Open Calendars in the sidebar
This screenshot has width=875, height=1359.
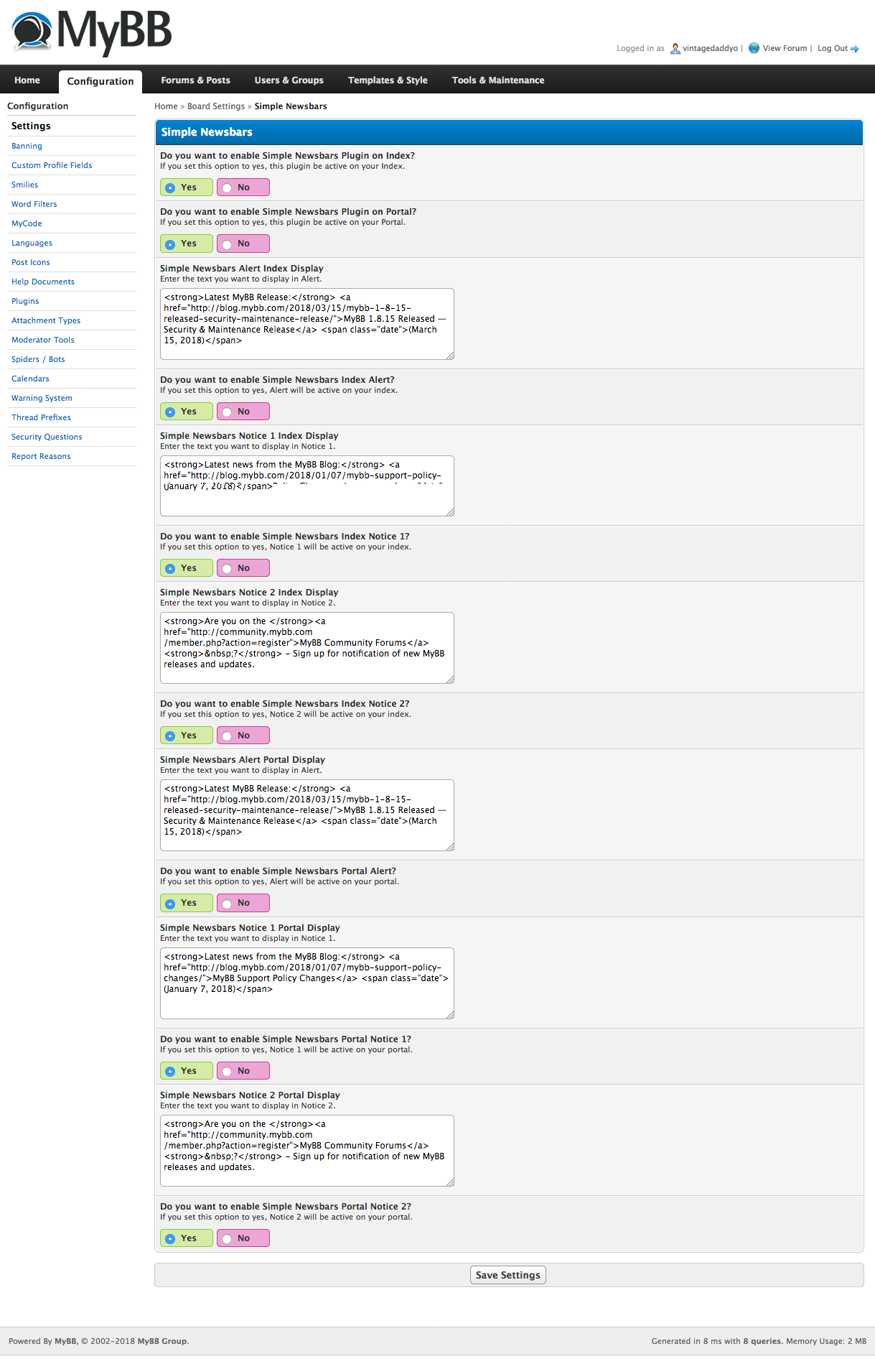30,379
